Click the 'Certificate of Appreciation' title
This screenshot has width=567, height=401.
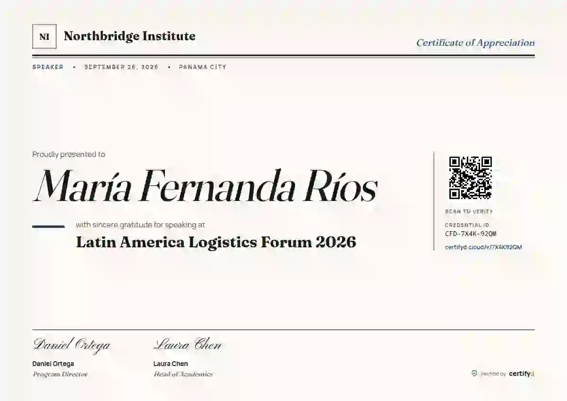coord(475,43)
